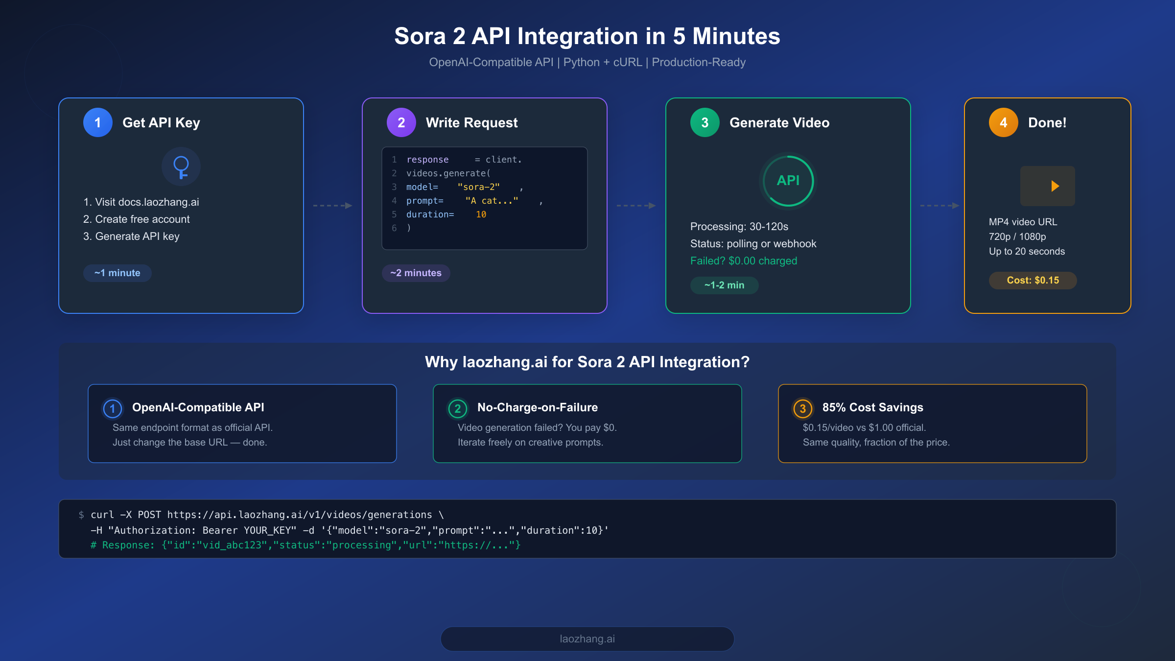Click the 85% Cost Savings circle badge
1175x661 pixels.
pos(802,407)
